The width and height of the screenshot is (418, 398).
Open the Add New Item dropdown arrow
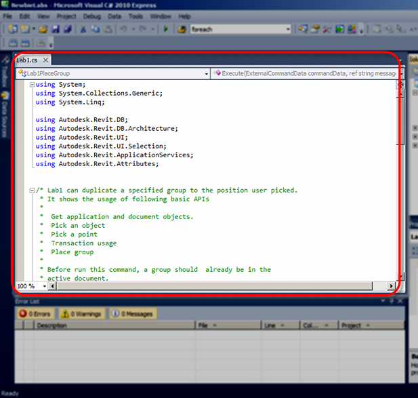coord(34,28)
